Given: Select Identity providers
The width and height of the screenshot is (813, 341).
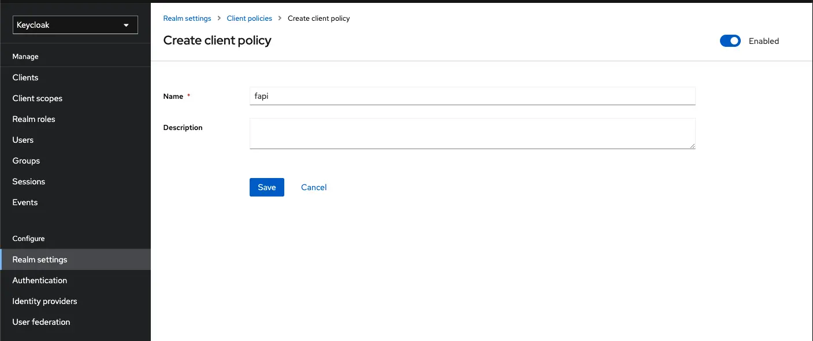Looking at the screenshot, I should (x=44, y=301).
